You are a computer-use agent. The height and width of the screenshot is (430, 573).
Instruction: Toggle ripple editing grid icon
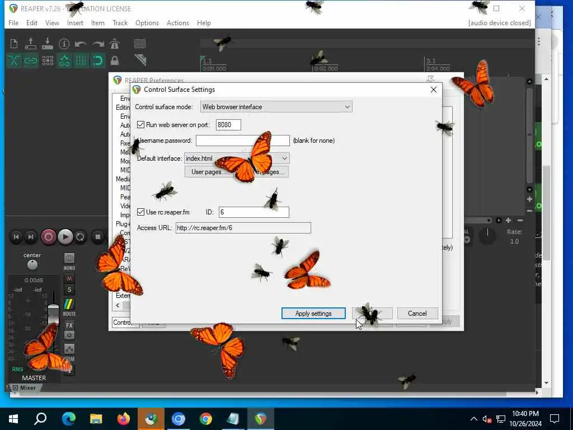tap(48, 60)
